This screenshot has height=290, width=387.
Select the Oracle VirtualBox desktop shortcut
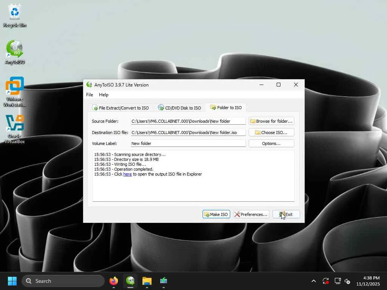coord(15,129)
